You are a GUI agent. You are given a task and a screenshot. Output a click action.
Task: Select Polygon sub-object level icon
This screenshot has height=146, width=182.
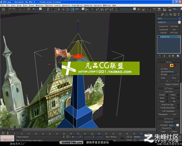(171, 65)
